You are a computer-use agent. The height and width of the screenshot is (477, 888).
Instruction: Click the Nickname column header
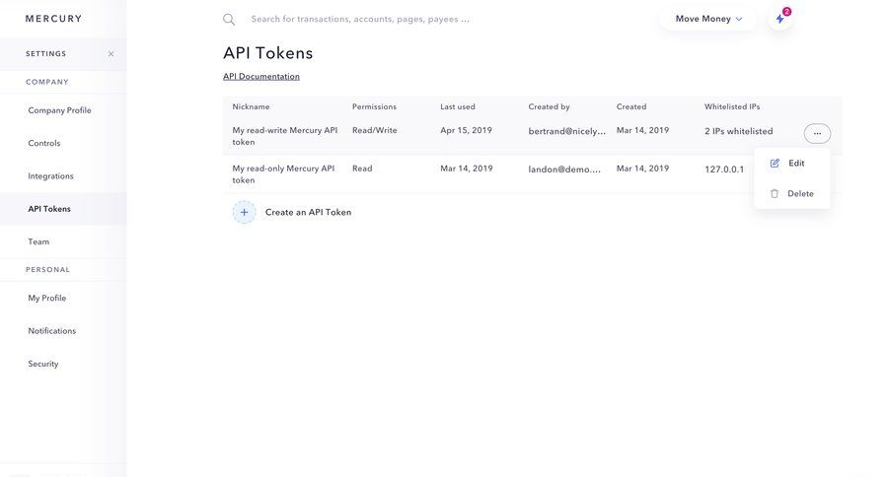coord(251,106)
